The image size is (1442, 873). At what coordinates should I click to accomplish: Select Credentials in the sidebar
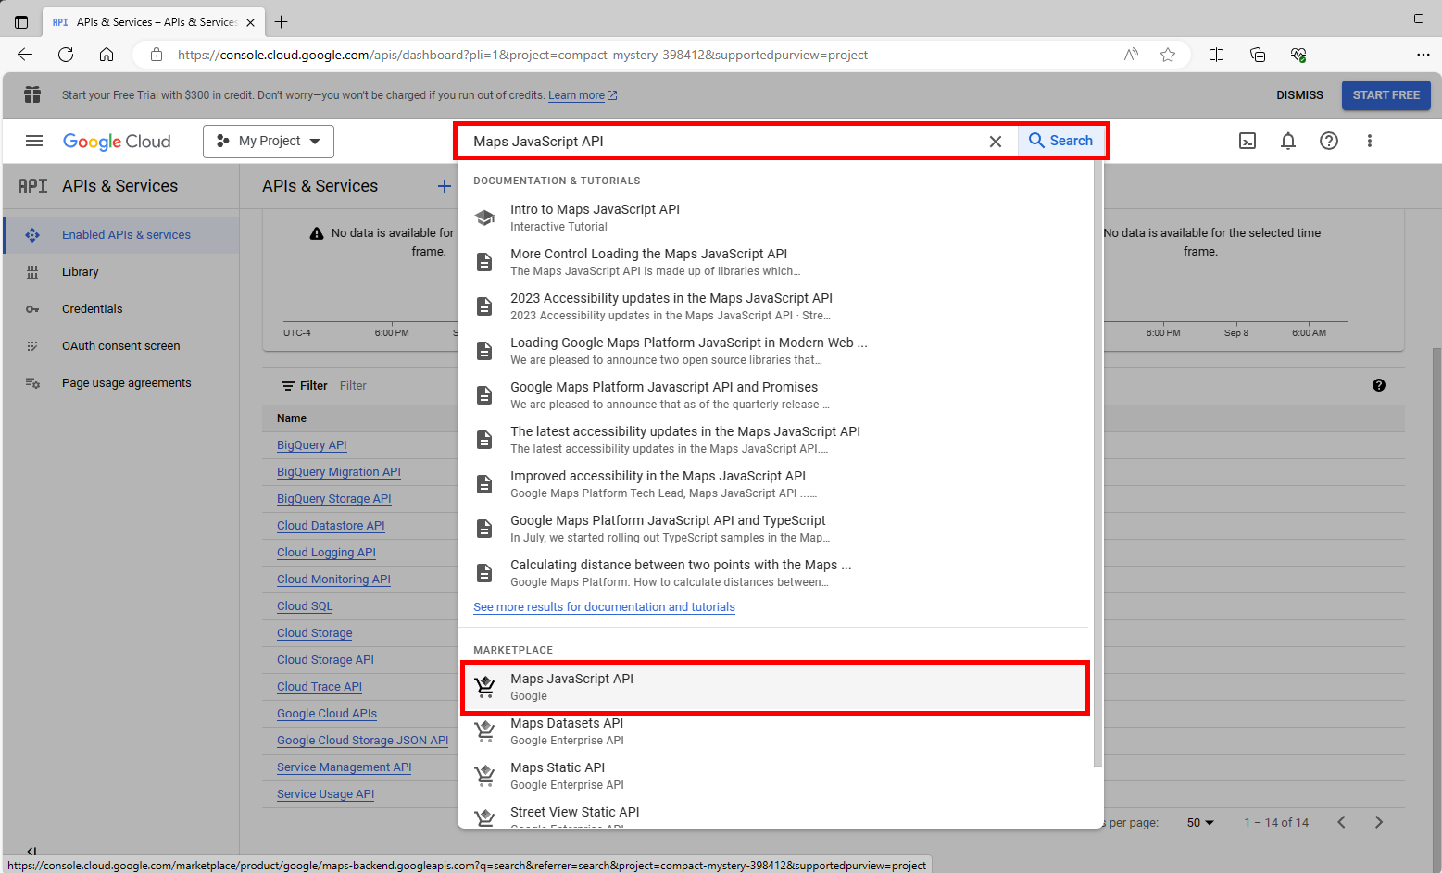point(121,309)
